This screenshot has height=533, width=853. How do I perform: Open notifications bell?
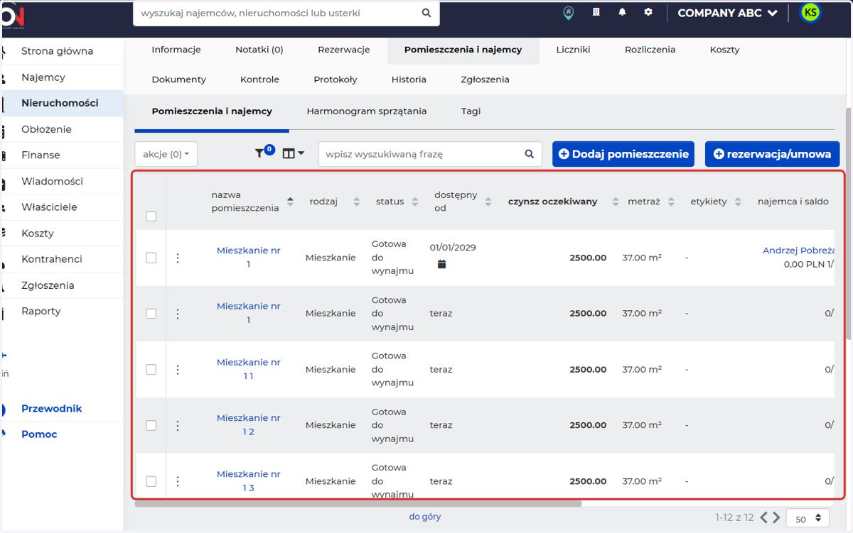[622, 12]
